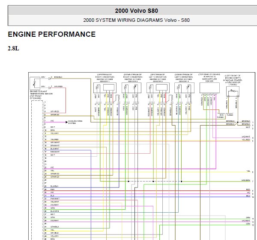
Task: Click the 'VIO' wire label at pin 7
Action: pos(52,121)
